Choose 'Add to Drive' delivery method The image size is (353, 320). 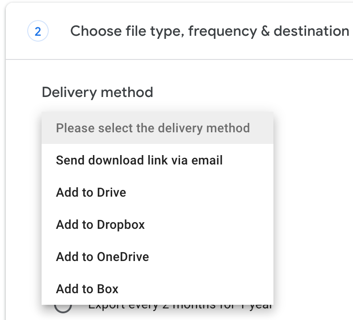pos(157,192)
